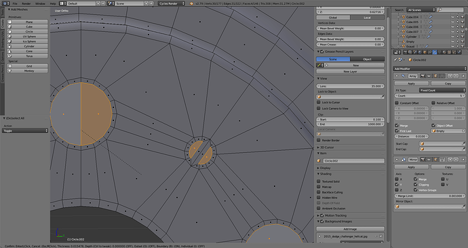Screen dimensions: 468x248
Task: Copy the Mirror modifier
Action: tap(448, 167)
